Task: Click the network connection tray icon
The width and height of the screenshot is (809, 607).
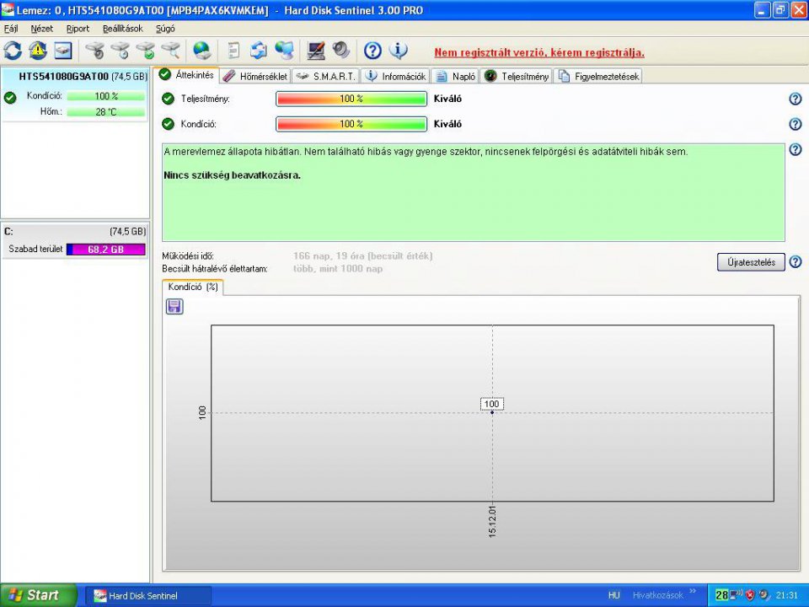Action: [x=737, y=594]
